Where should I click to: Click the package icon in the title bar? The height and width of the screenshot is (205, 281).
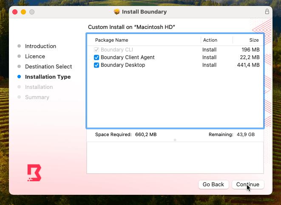117,12
